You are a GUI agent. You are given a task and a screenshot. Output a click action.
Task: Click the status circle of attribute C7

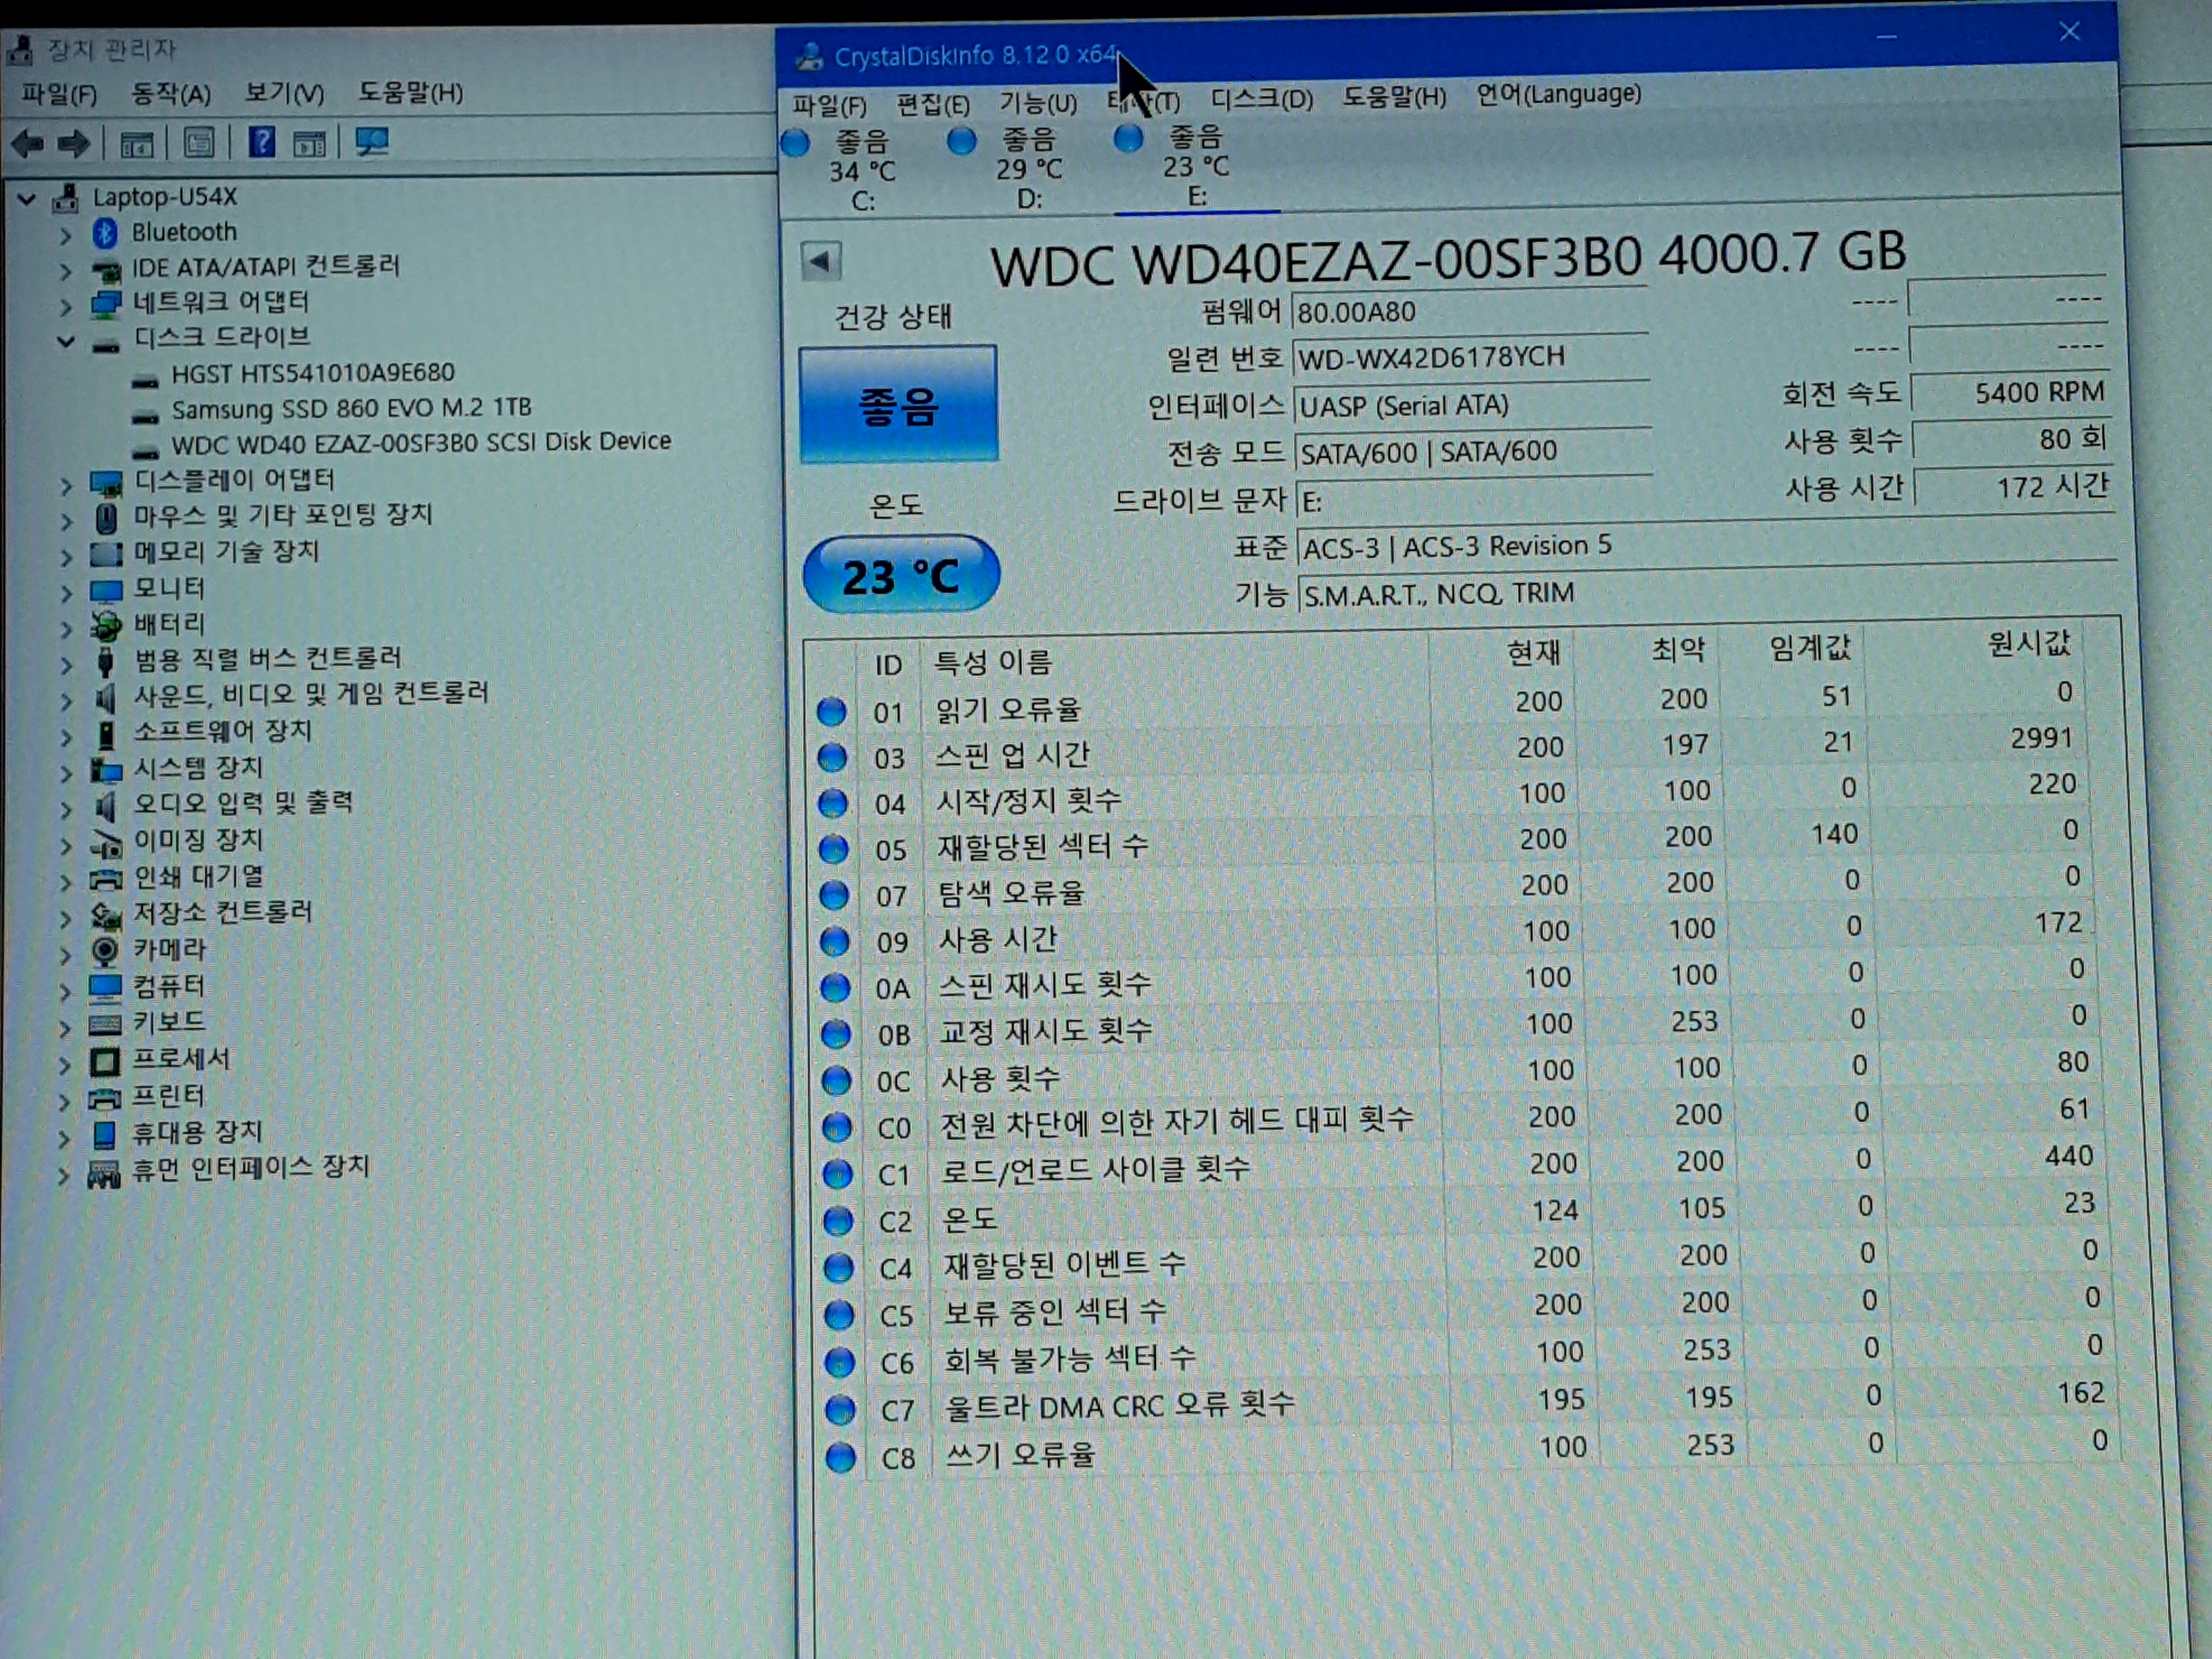click(x=840, y=1410)
